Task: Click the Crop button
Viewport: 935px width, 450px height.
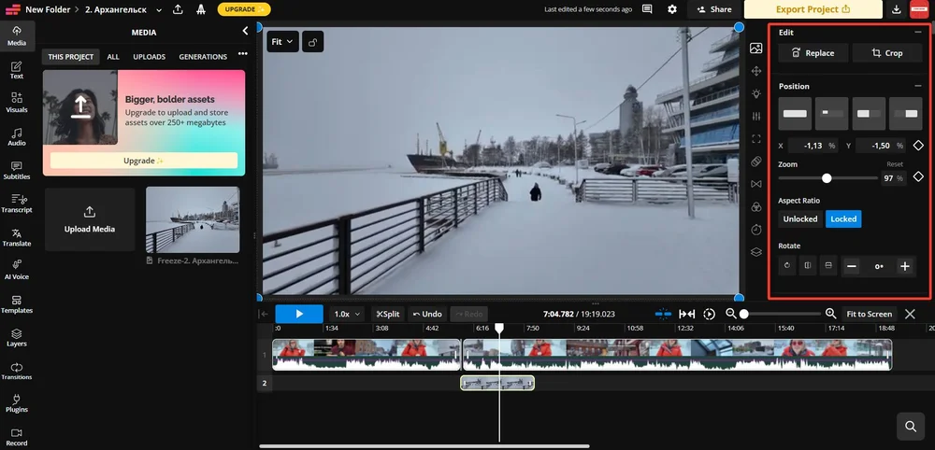Action: 887,53
